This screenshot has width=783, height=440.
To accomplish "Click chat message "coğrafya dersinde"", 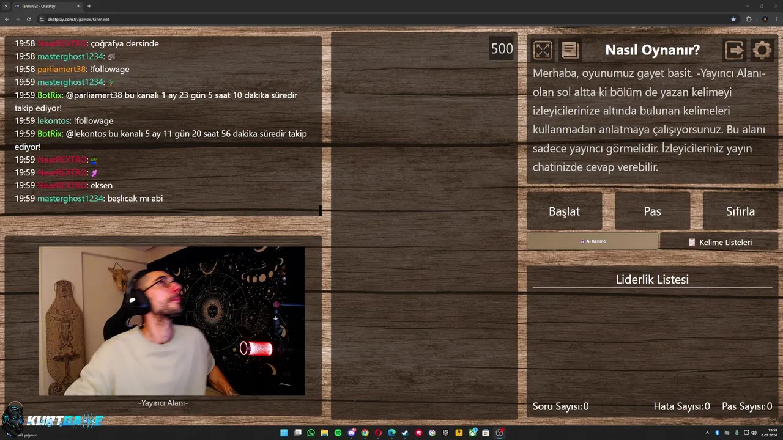I will (124, 43).
